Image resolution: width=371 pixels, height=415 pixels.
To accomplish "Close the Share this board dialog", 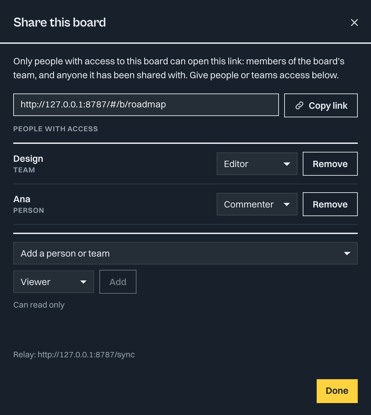I will [354, 23].
